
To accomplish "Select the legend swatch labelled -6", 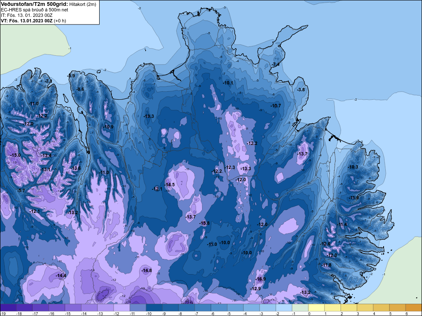I will [x=219, y=308].
